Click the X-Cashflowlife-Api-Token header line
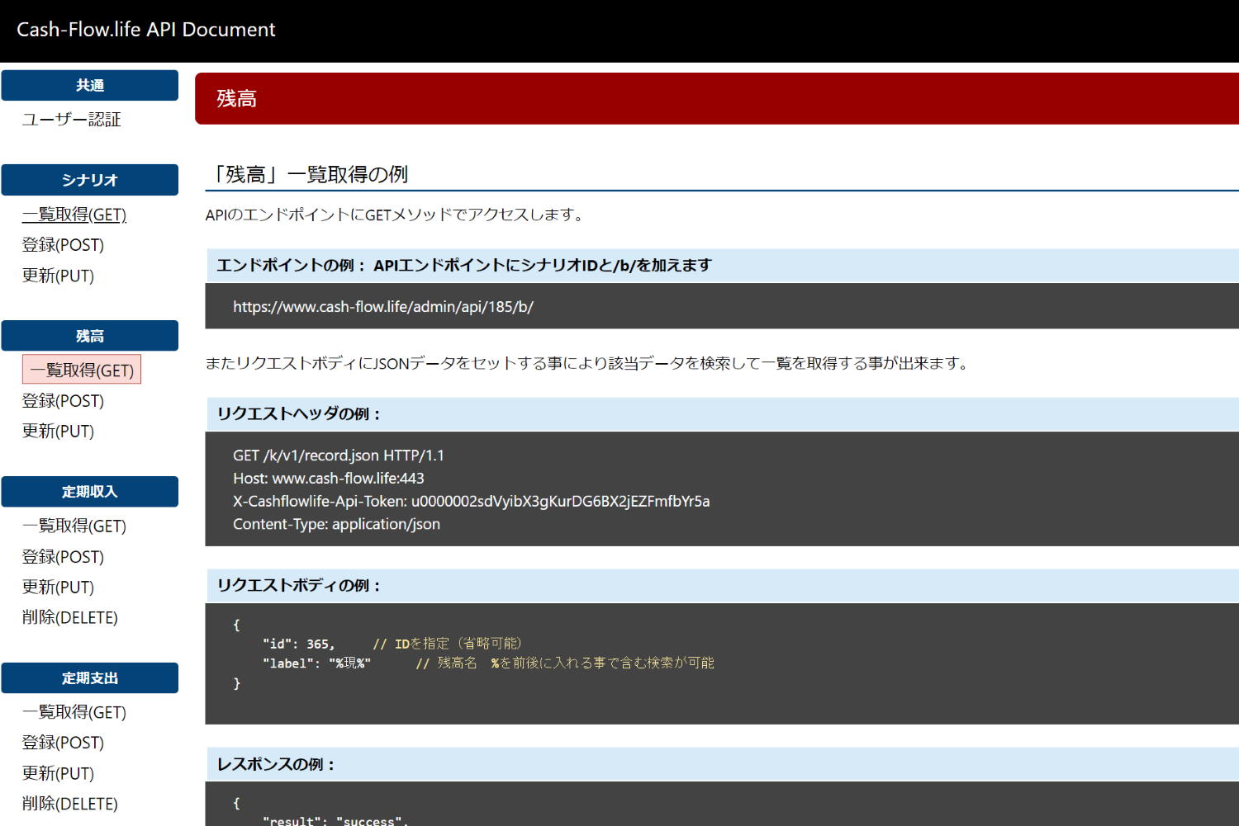The image size is (1239, 826). pyautogui.click(x=472, y=502)
